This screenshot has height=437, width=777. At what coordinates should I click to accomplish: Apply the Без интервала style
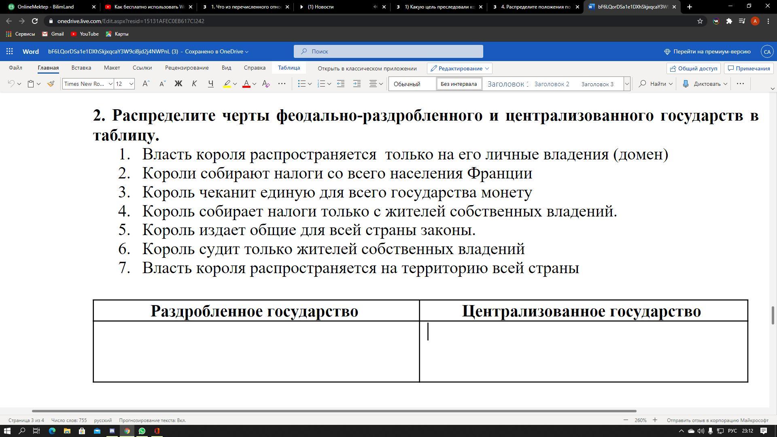tap(459, 84)
